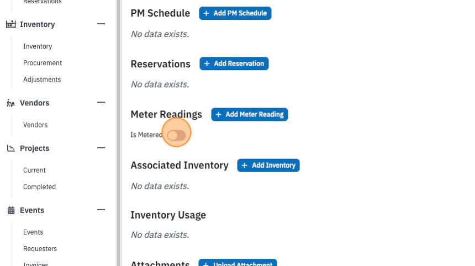Click plus icon on Add Reservation
This screenshot has width=475, height=266.
tap(207, 63)
